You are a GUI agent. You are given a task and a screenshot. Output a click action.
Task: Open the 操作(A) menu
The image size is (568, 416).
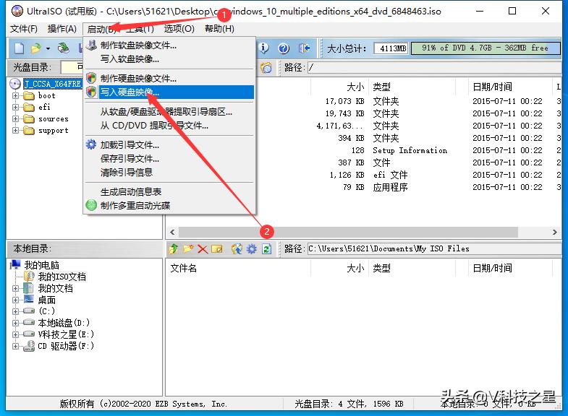[x=62, y=29]
